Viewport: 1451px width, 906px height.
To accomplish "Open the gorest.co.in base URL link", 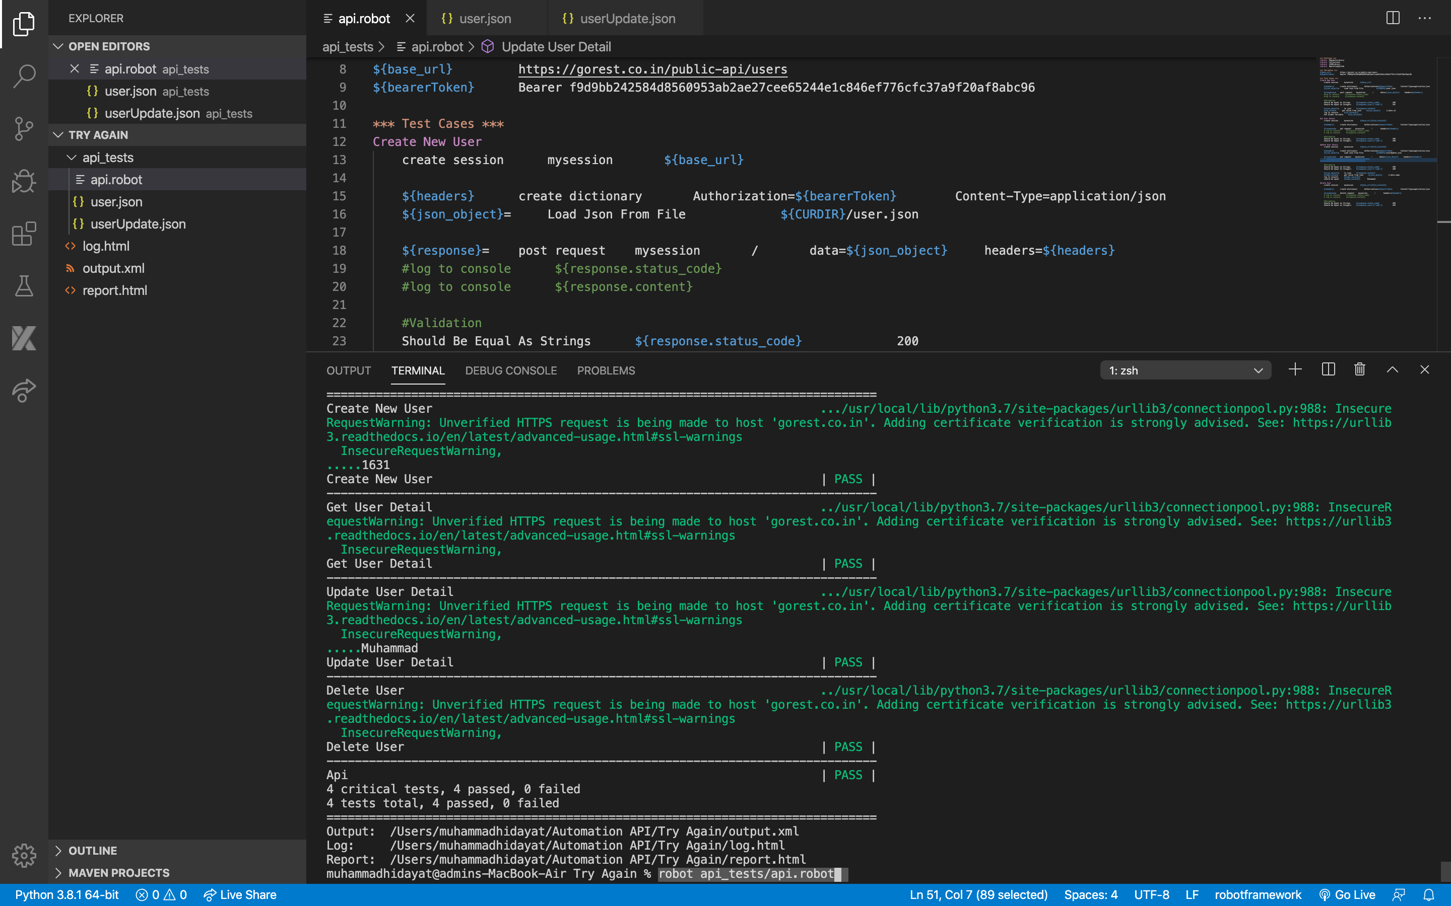I will [x=652, y=69].
